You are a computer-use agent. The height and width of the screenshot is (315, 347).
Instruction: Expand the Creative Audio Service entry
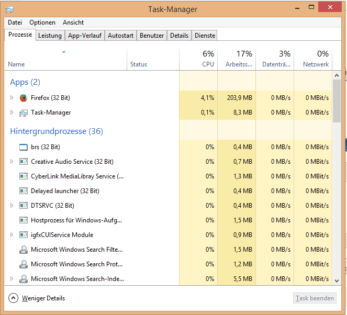click(12, 162)
